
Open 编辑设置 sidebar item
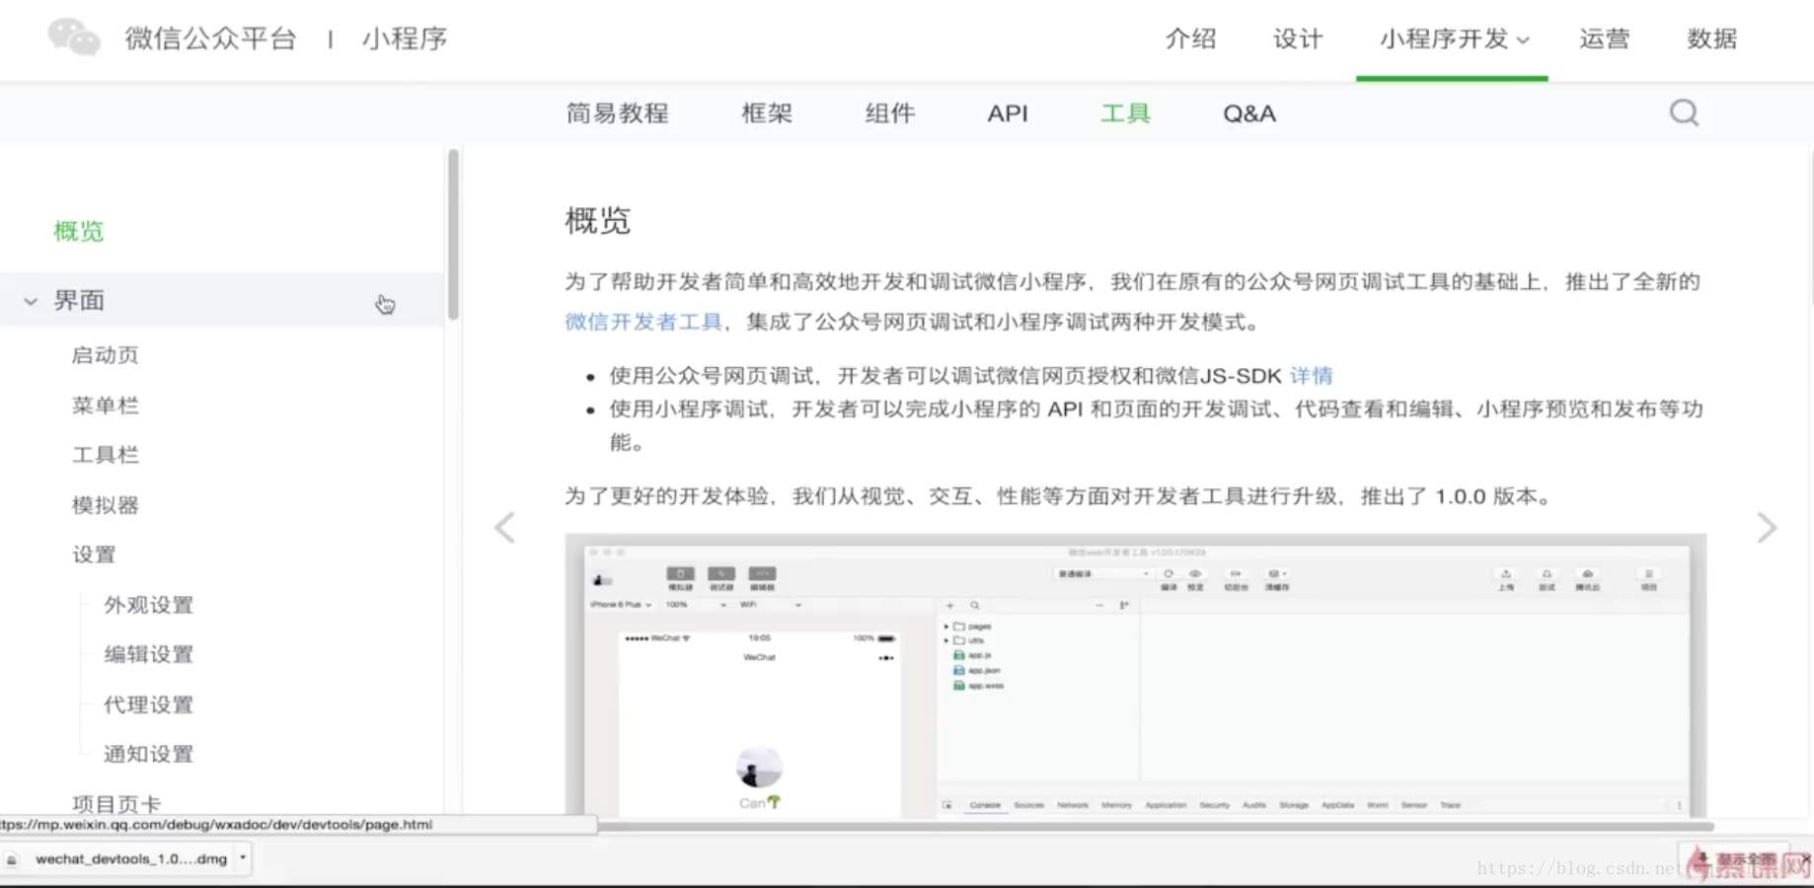[x=149, y=654]
